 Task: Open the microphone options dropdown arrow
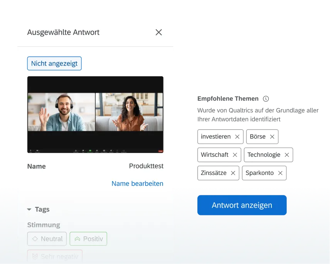[x=33, y=150]
